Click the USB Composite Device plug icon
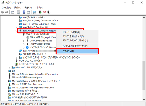This screenshot has width=146, height=106. 27,41
